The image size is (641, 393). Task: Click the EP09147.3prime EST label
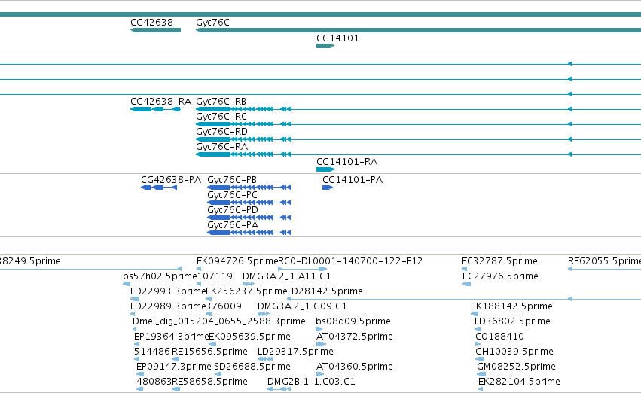coord(174,367)
